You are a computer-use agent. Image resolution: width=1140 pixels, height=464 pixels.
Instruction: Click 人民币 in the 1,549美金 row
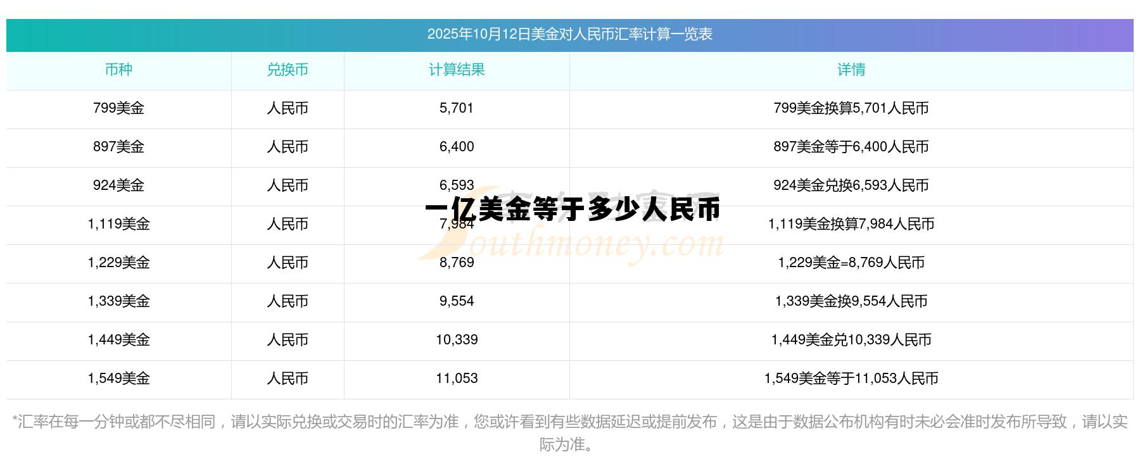click(x=288, y=379)
